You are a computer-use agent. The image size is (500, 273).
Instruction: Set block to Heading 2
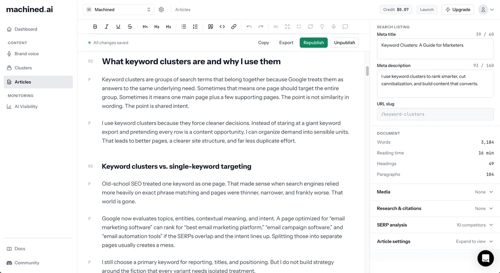157,27
